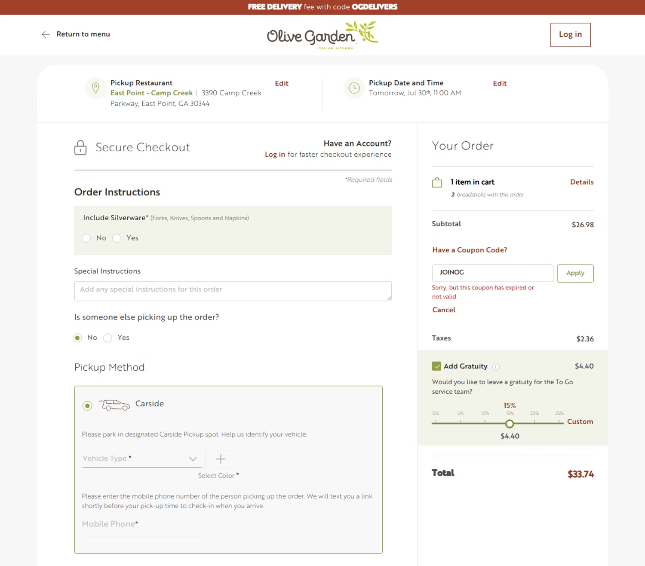Image resolution: width=645 pixels, height=566 pixels.
Task: Click Log in for faster checkout link
Action: click(x=275, y=155)
